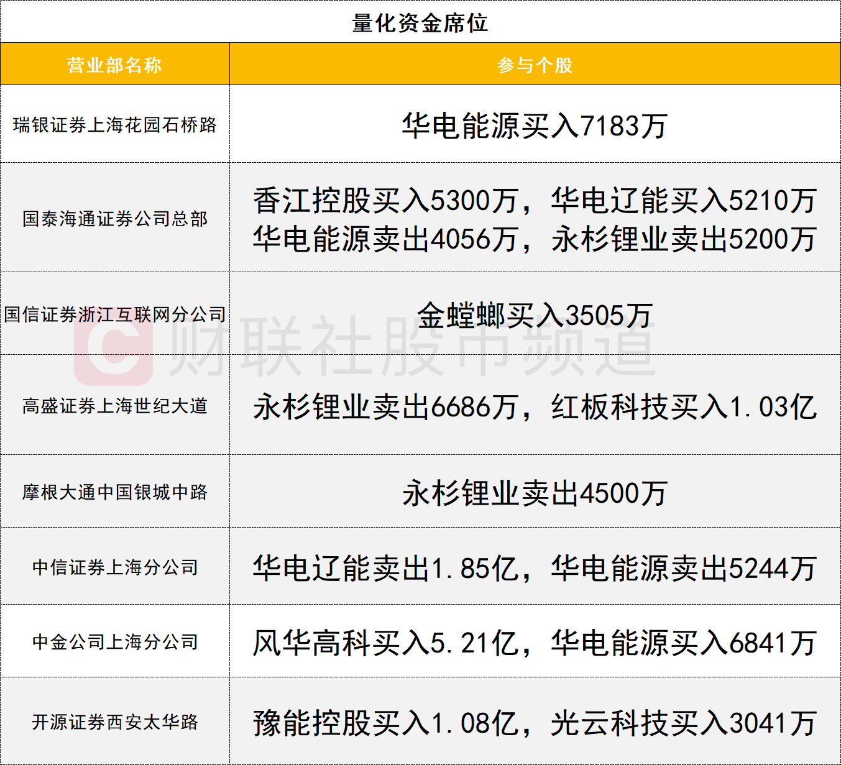Image resolution: width=841 pixels, height=765 pixels.
Task: Select the cell 高盛证券上海世纪大道
Action: pos(115,406)
